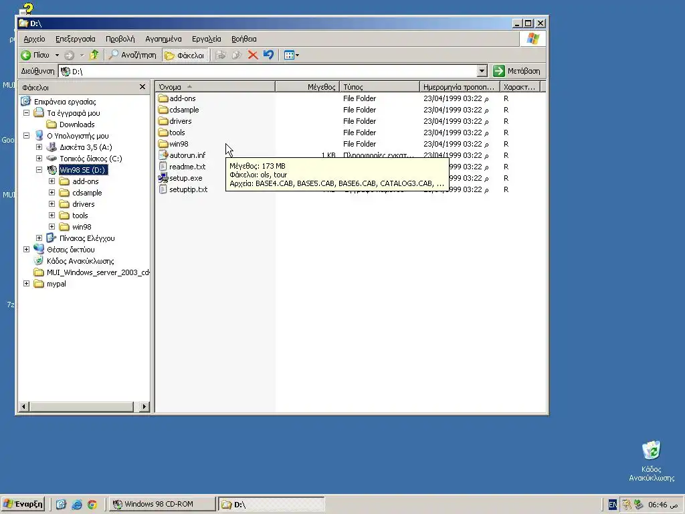This screenshot has height=514, width=685.
Task: Expand win98 folder in tree pane
Action: click(x=52, y=226)
